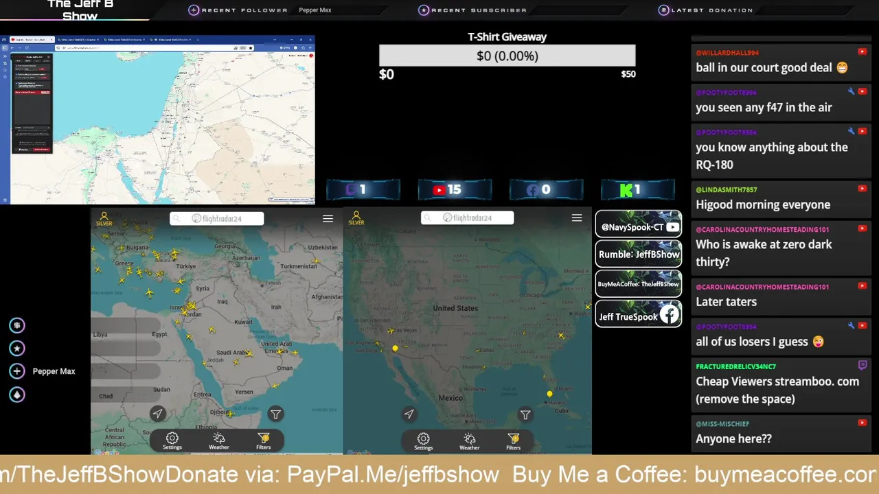Open the BuyMeACoffee: TheJeffBShow badge
Screen dimensions: 879x494
(x=639, y=283)
